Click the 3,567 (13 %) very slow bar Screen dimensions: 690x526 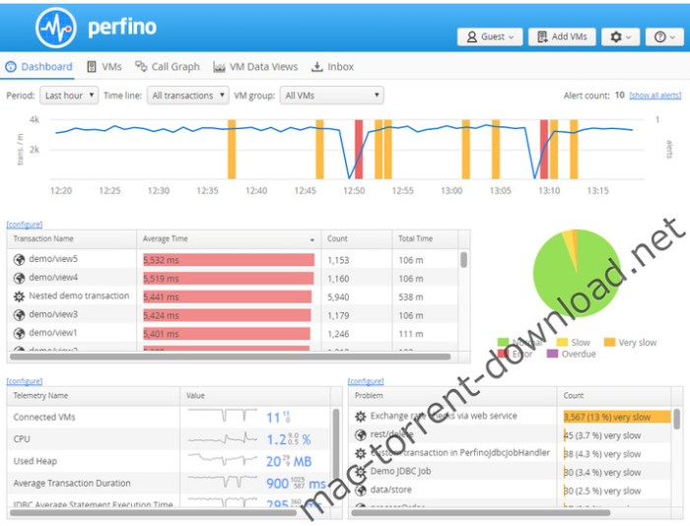(617, 417)
